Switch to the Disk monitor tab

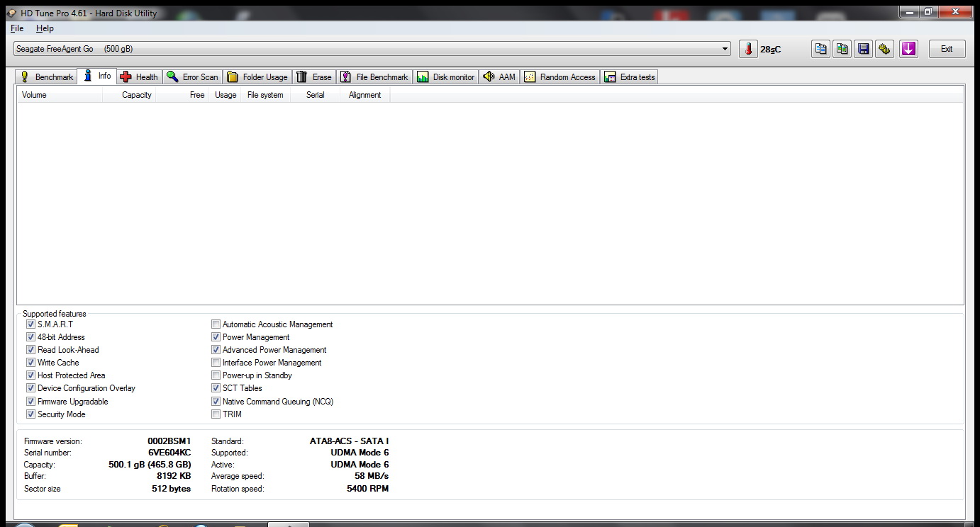[446, 77]
